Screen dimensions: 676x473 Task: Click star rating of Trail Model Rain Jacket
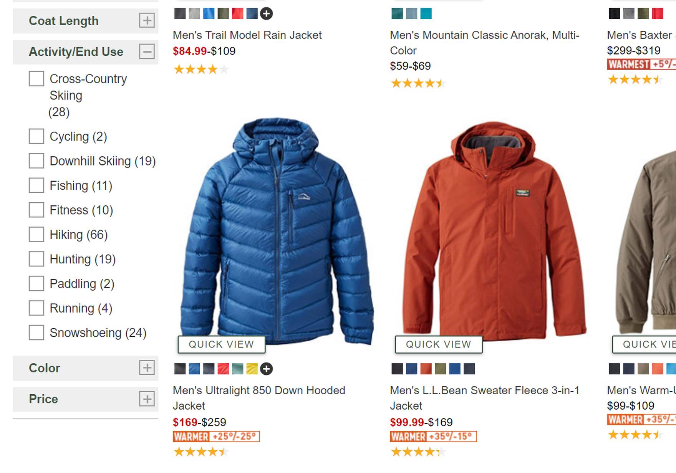coord(201,69)
